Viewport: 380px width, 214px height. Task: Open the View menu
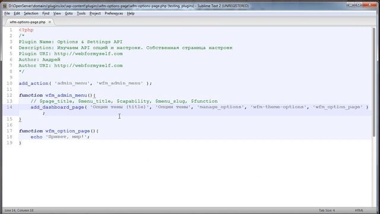coord(57,13)
